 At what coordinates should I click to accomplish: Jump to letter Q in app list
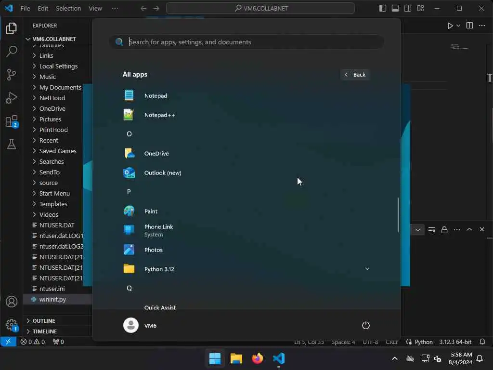click(129, 288)
